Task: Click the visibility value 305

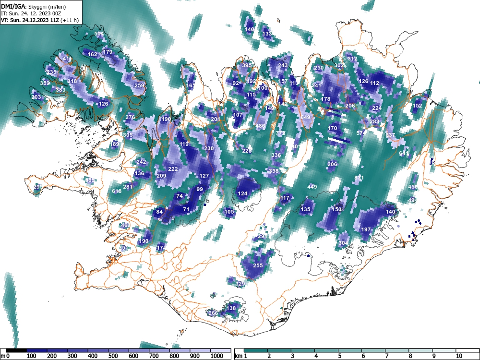Action: 128,135
